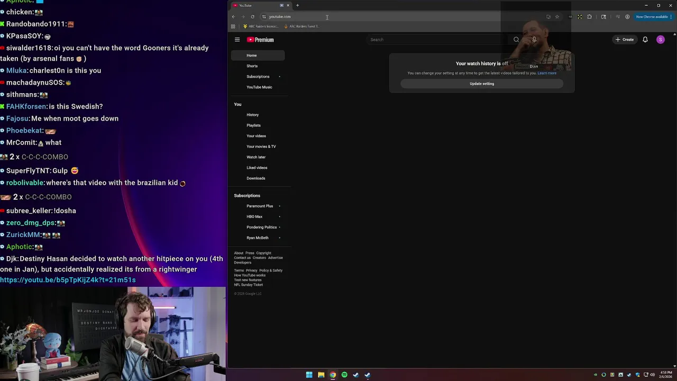Open YouTube notifications bell
Screen dimensions: 677x381
pos(645,40)
